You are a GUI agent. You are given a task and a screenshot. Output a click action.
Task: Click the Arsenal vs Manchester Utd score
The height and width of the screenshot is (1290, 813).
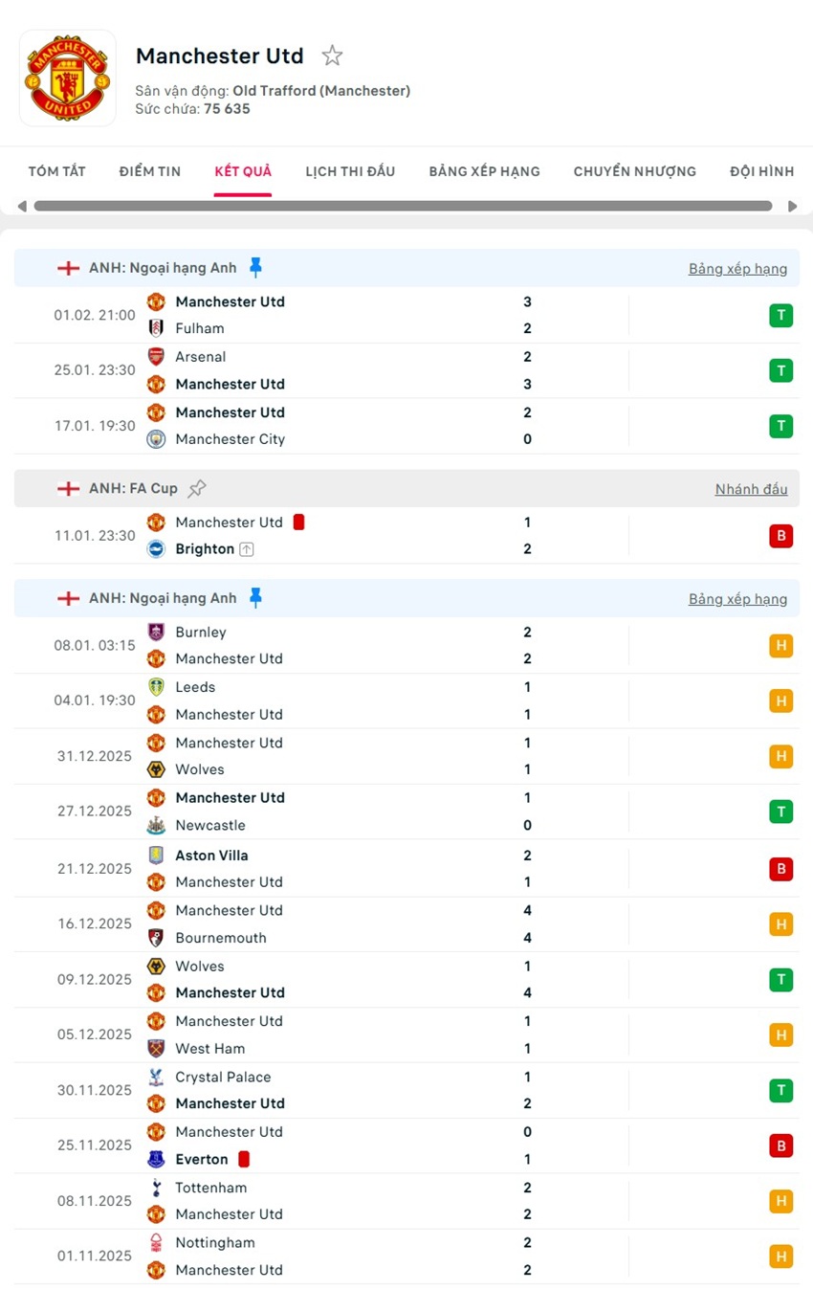(x=527, y=369)
